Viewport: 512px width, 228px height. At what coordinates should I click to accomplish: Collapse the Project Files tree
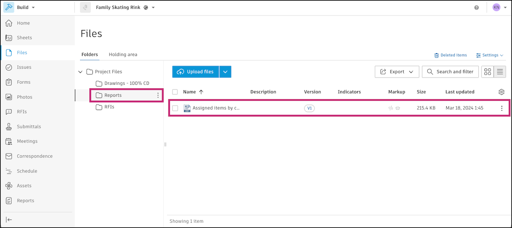click(x=80, y=72)
